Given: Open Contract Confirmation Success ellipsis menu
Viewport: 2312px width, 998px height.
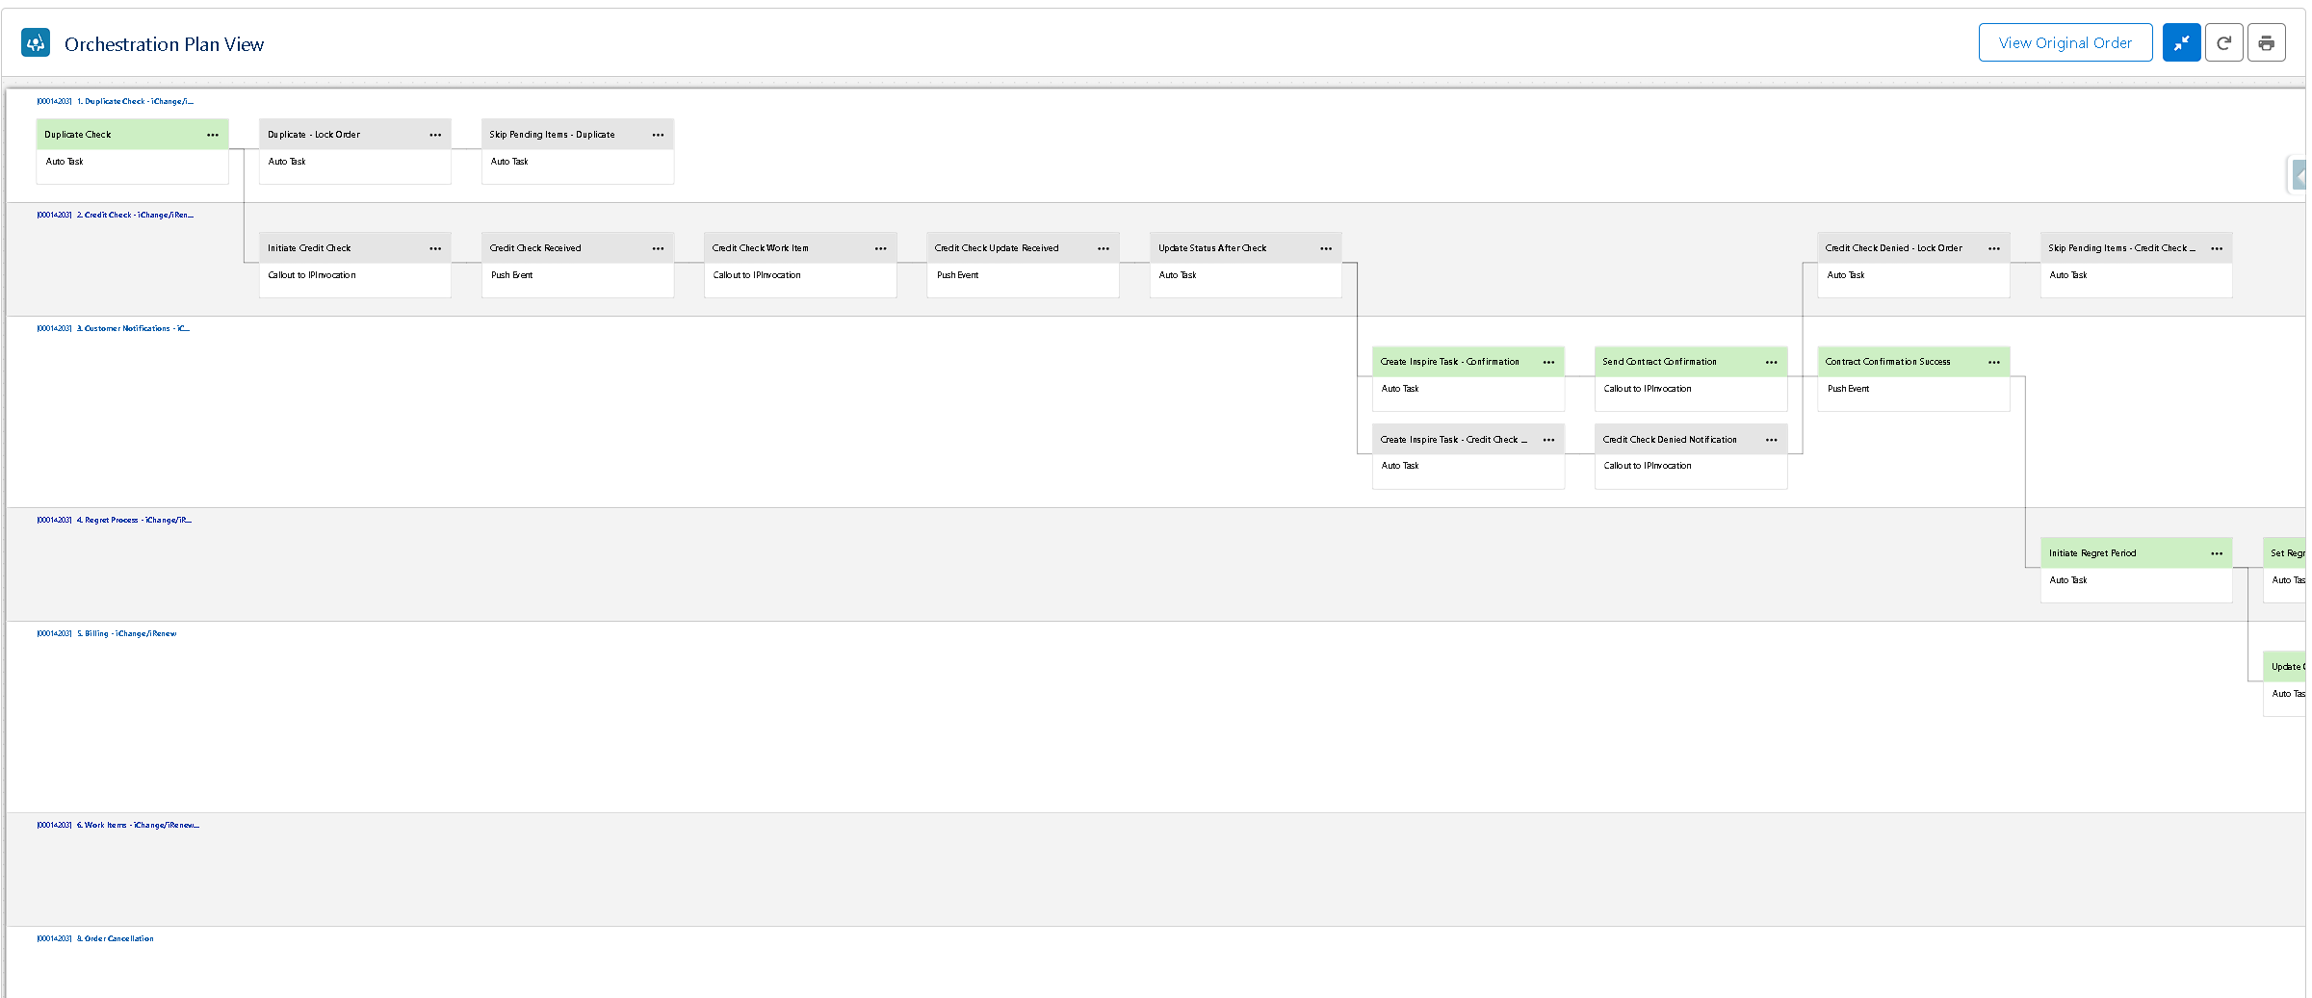Looking at the screenshot, I should tap(1993, 362).
